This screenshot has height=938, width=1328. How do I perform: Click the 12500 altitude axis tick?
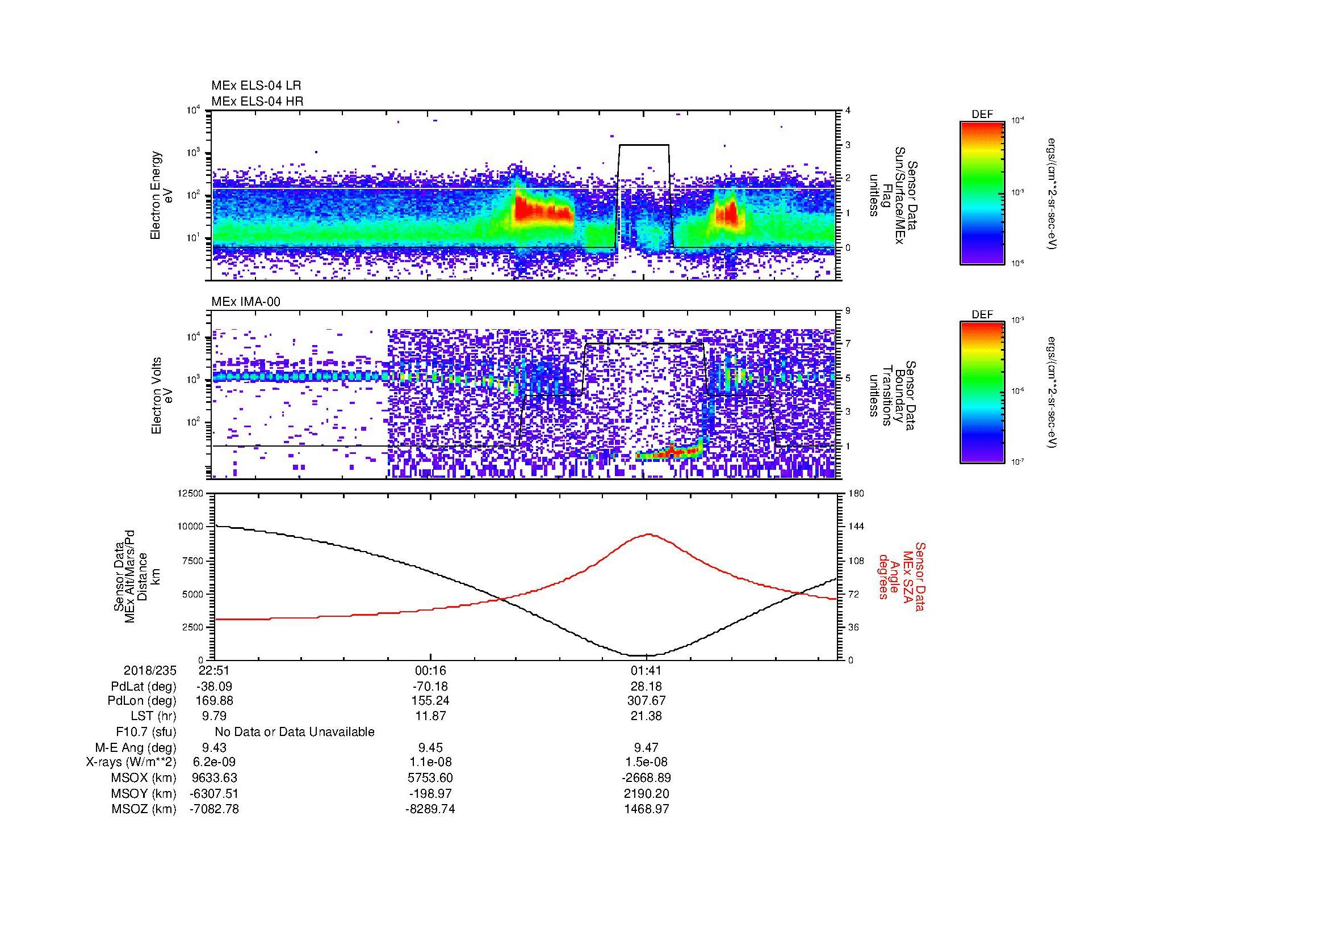[x=191, y=493]
